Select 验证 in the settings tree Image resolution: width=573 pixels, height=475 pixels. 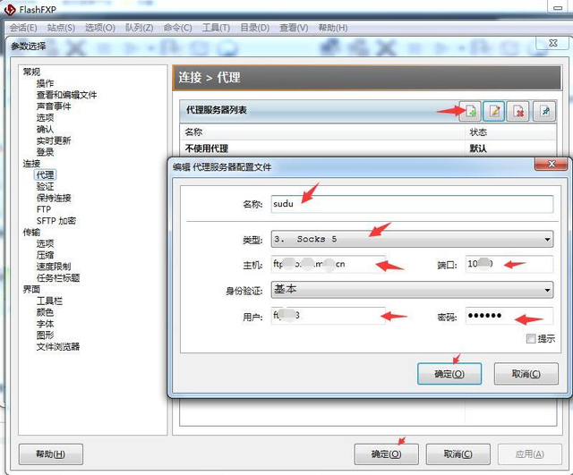coord(45,187)
